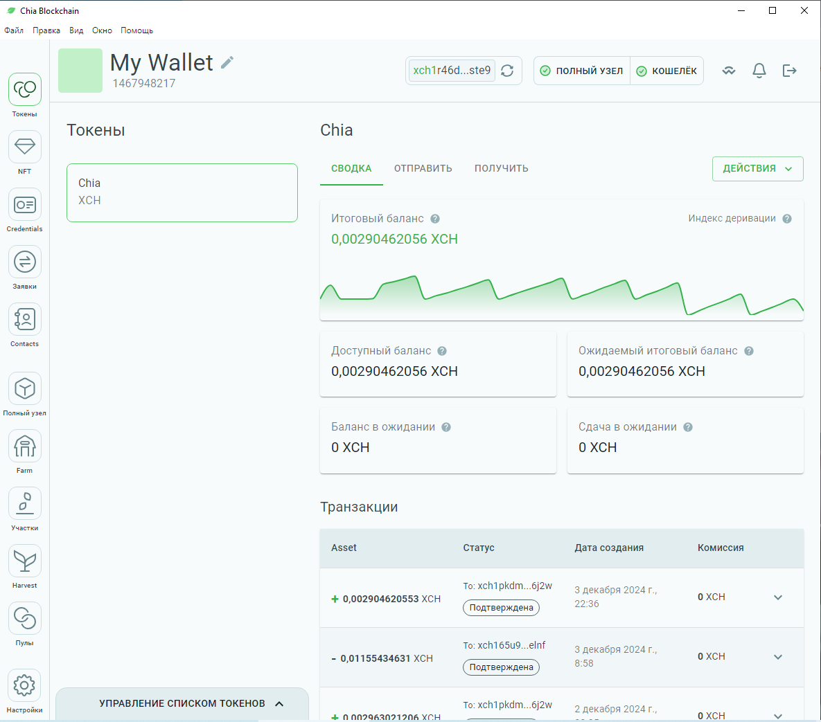The image size is (821, 722).
Task: Open notifications bell icon
Action: tap(759, 71)
